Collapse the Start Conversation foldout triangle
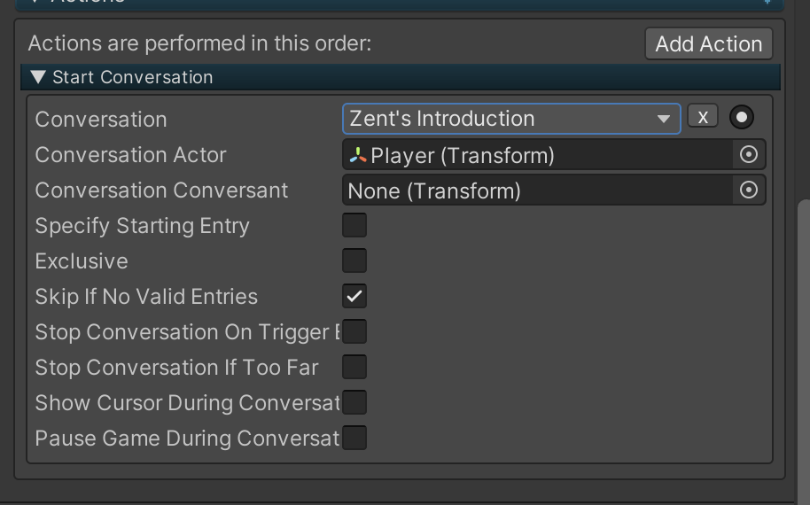Screen dimensions: 810x505 coord(38,77)
